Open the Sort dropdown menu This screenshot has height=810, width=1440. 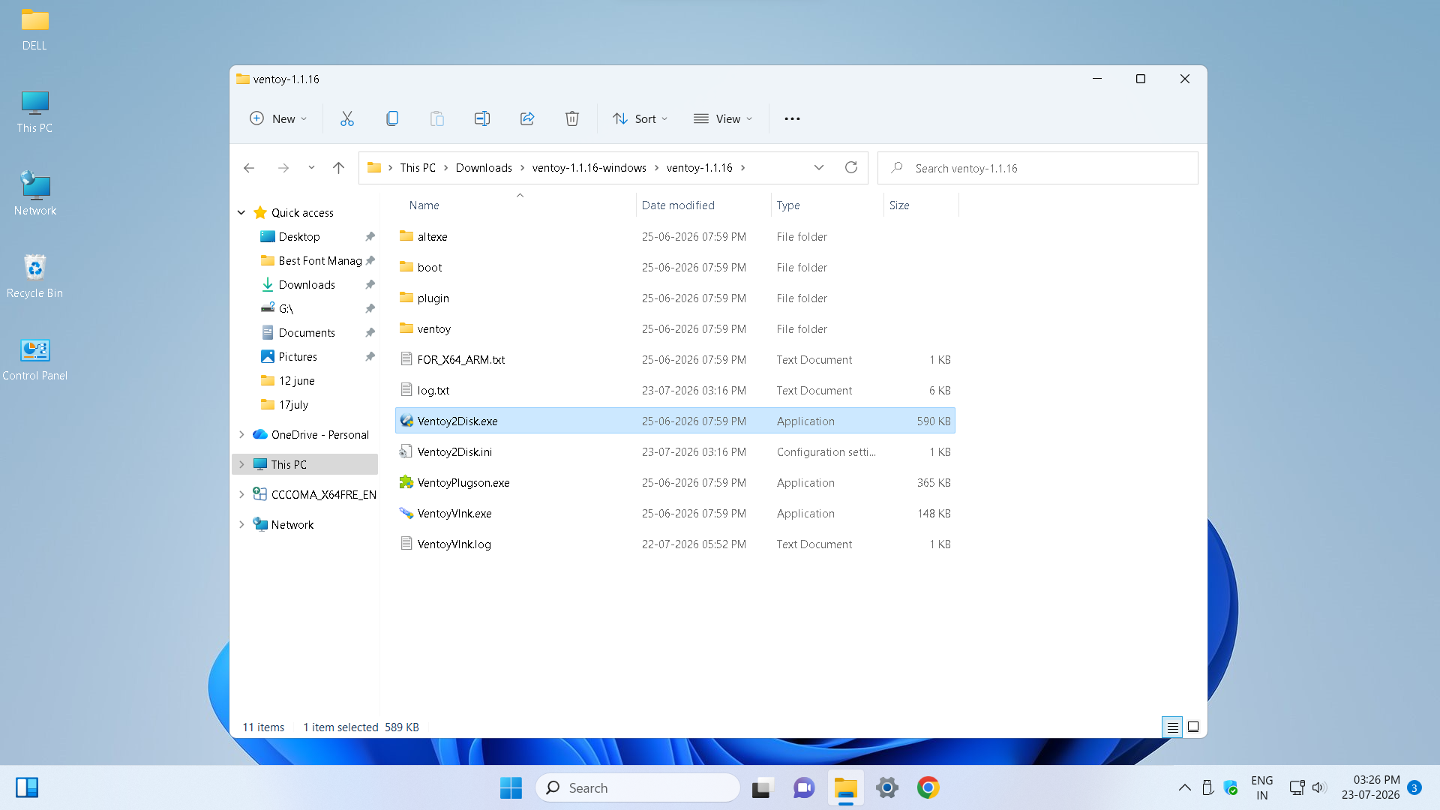(x=640, y=118)
